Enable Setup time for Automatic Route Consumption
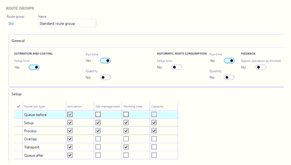The width and height of the screenshot is (291, 165). coord(177,67)
